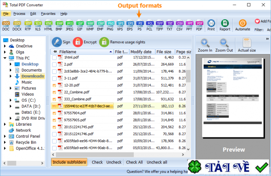This screenshot has height=176, width=271.
Task: Click the invoice preview thumbnail
Action: pos(233,98)
